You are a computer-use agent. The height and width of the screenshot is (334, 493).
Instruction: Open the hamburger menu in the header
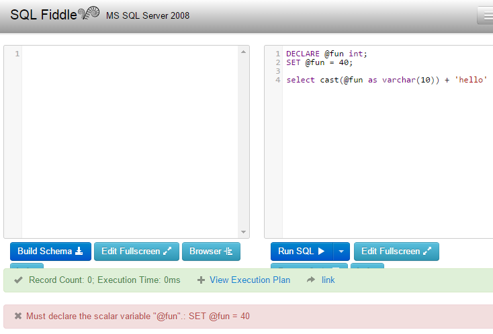(x=486, y=15)
